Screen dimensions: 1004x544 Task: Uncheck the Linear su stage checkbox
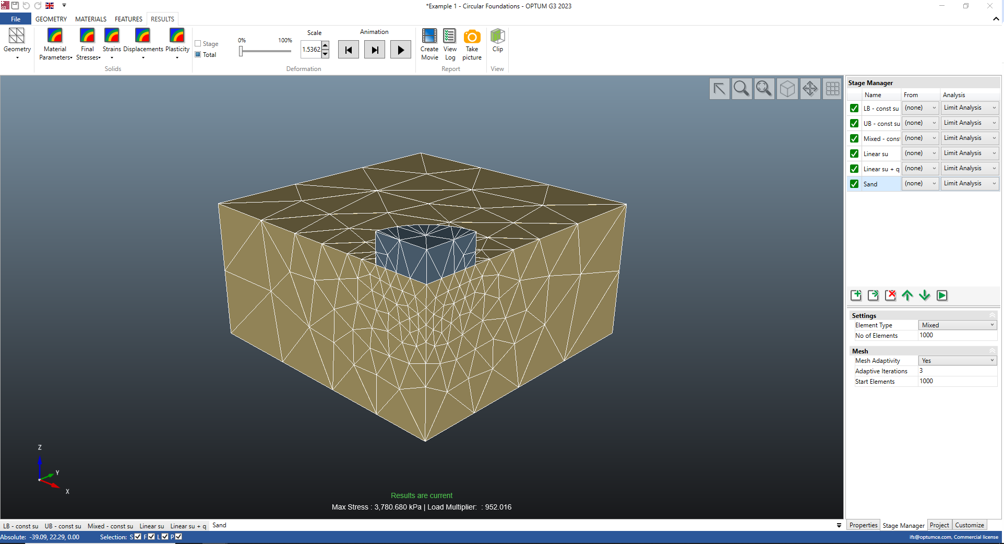854,153
